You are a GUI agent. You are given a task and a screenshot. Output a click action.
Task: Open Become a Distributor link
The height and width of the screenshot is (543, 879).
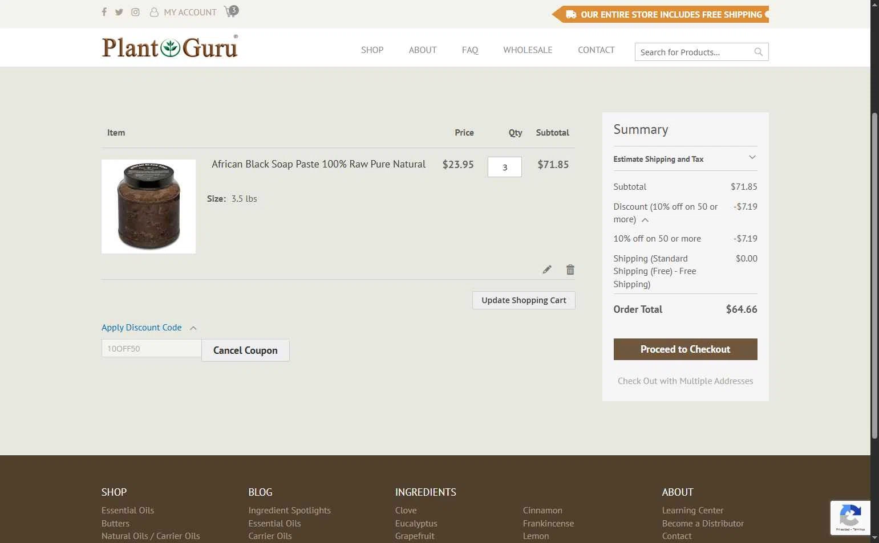(703, 523)
